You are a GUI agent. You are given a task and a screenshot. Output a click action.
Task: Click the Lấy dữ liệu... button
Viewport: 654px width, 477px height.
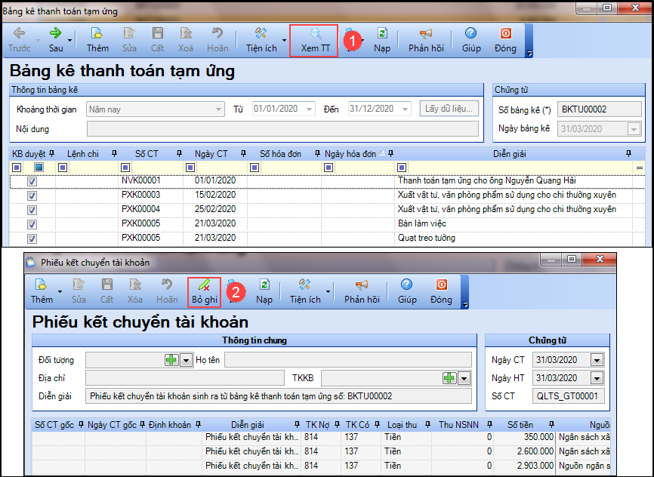(x=449, y=109)
